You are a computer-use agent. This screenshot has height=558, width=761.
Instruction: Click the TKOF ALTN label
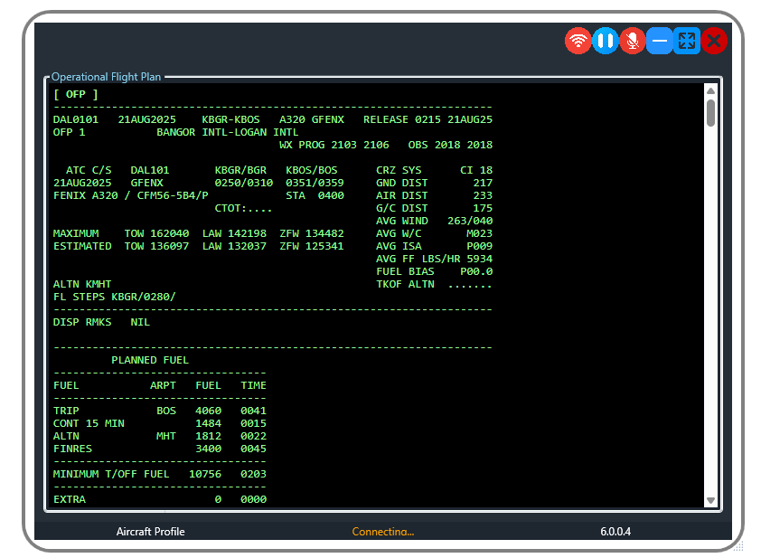405,284
